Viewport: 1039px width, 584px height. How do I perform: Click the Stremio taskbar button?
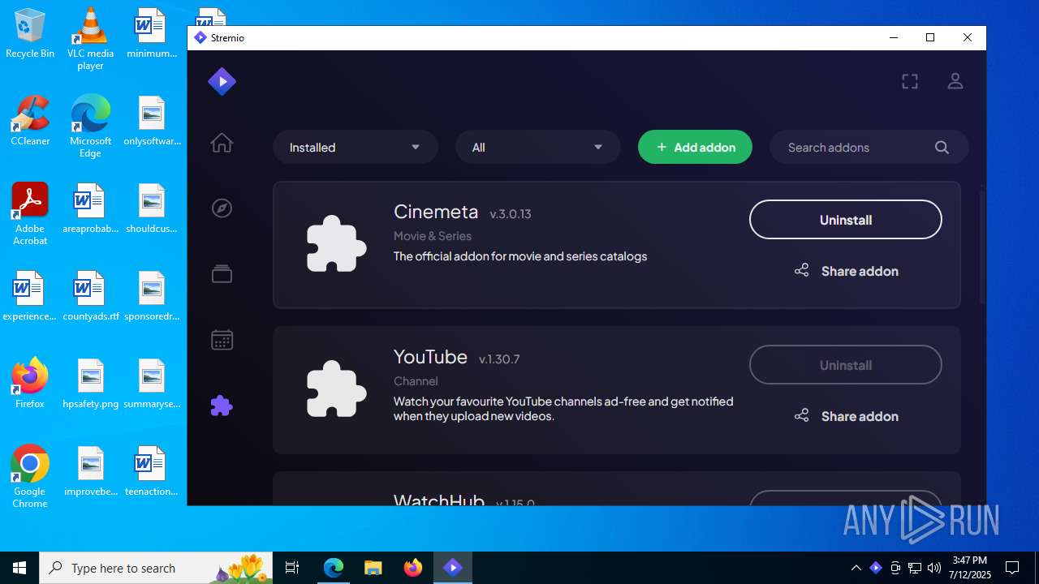click(453, 568)
